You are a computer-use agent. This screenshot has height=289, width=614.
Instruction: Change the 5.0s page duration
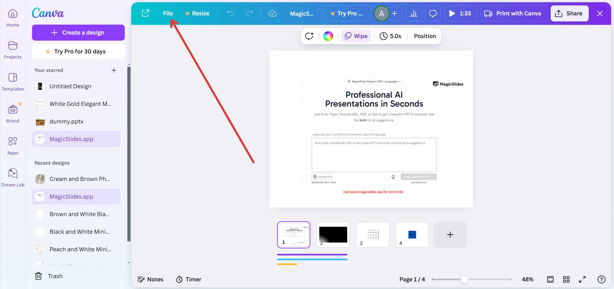pyautogui.click(x=390, y=36)
